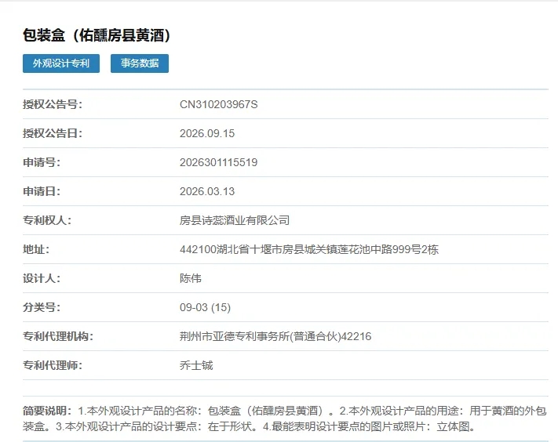Click the 专利代理师 field label
This screenshot has height=442, width=558.
pos(53,365)
